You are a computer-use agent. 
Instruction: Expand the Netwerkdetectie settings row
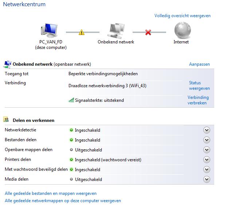[x=207, y=130]
